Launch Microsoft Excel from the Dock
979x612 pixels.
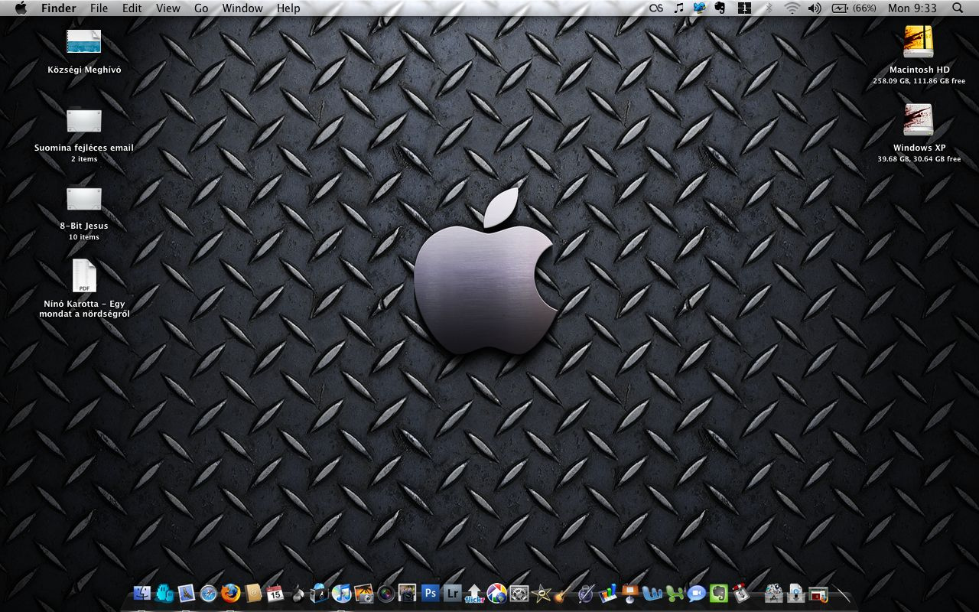click(x=674, y=594)
